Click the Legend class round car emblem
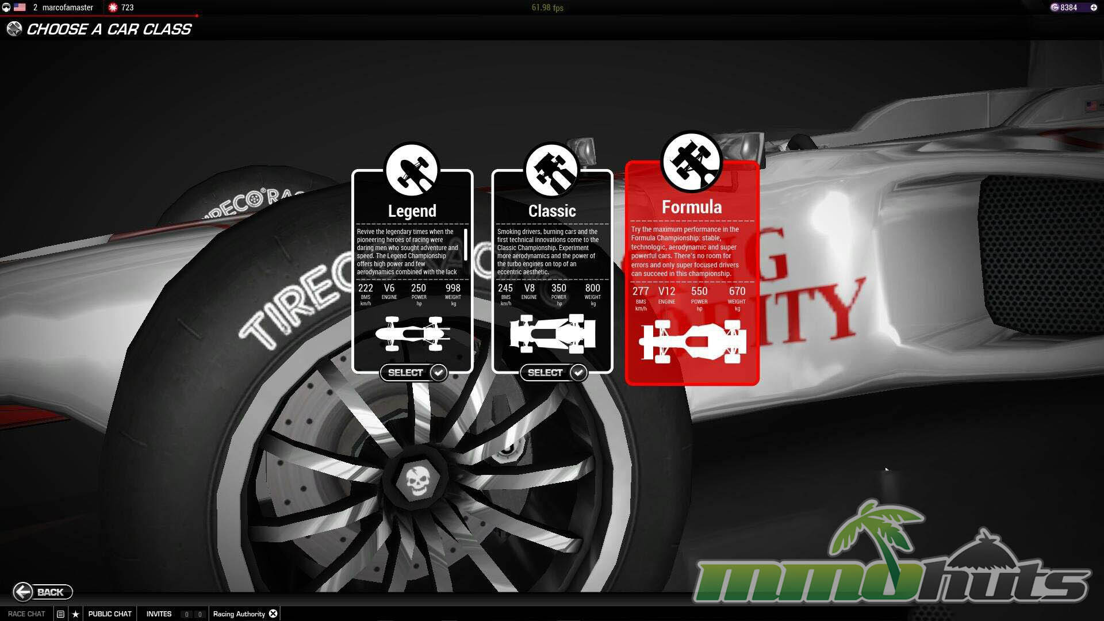The height and width of the screenshot is (621, 1104). click(412, 171)
